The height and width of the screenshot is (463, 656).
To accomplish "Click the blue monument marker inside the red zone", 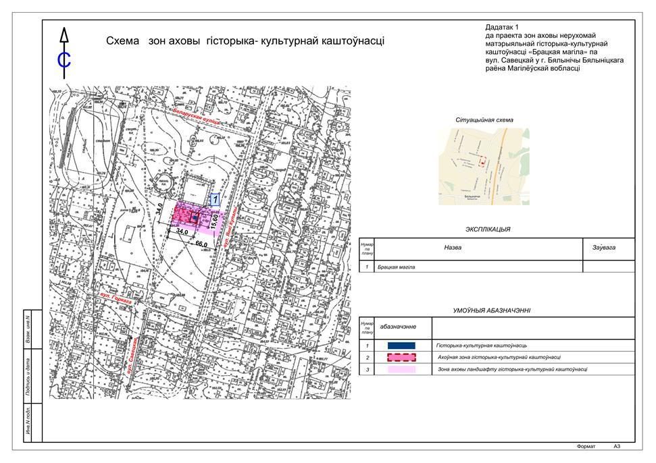I will coord(195,217).
